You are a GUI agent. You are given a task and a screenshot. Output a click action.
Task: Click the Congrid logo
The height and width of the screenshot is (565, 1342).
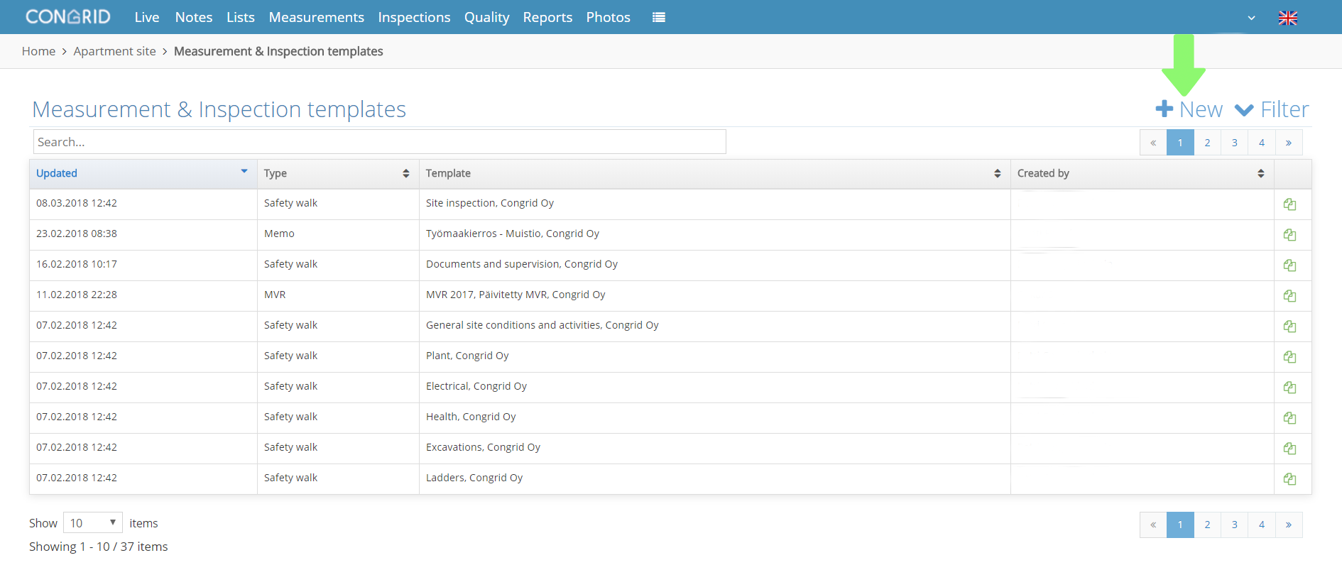click(x=68, y=16)
